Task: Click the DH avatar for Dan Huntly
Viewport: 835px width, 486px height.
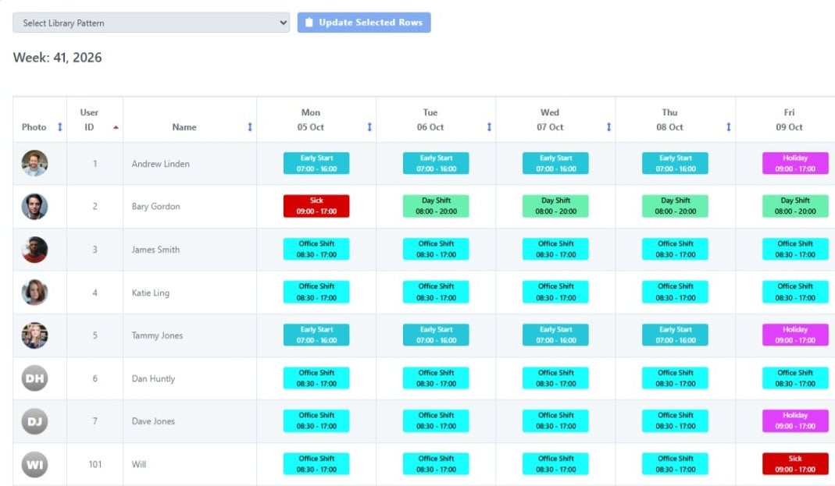Action: [x=34, y=378]
